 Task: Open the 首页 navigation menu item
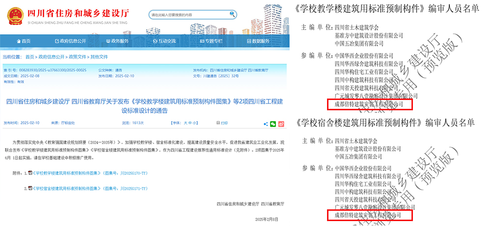click(23, 41)
